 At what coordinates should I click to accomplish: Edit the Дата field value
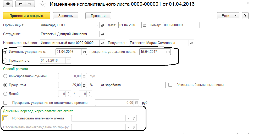(130, 25)
